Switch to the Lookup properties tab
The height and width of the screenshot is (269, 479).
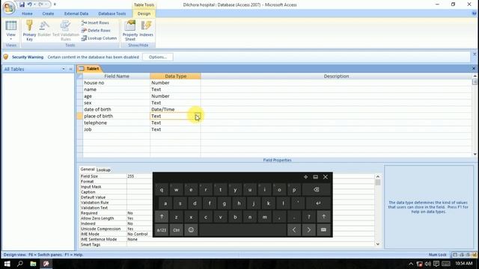click(103, 170)
